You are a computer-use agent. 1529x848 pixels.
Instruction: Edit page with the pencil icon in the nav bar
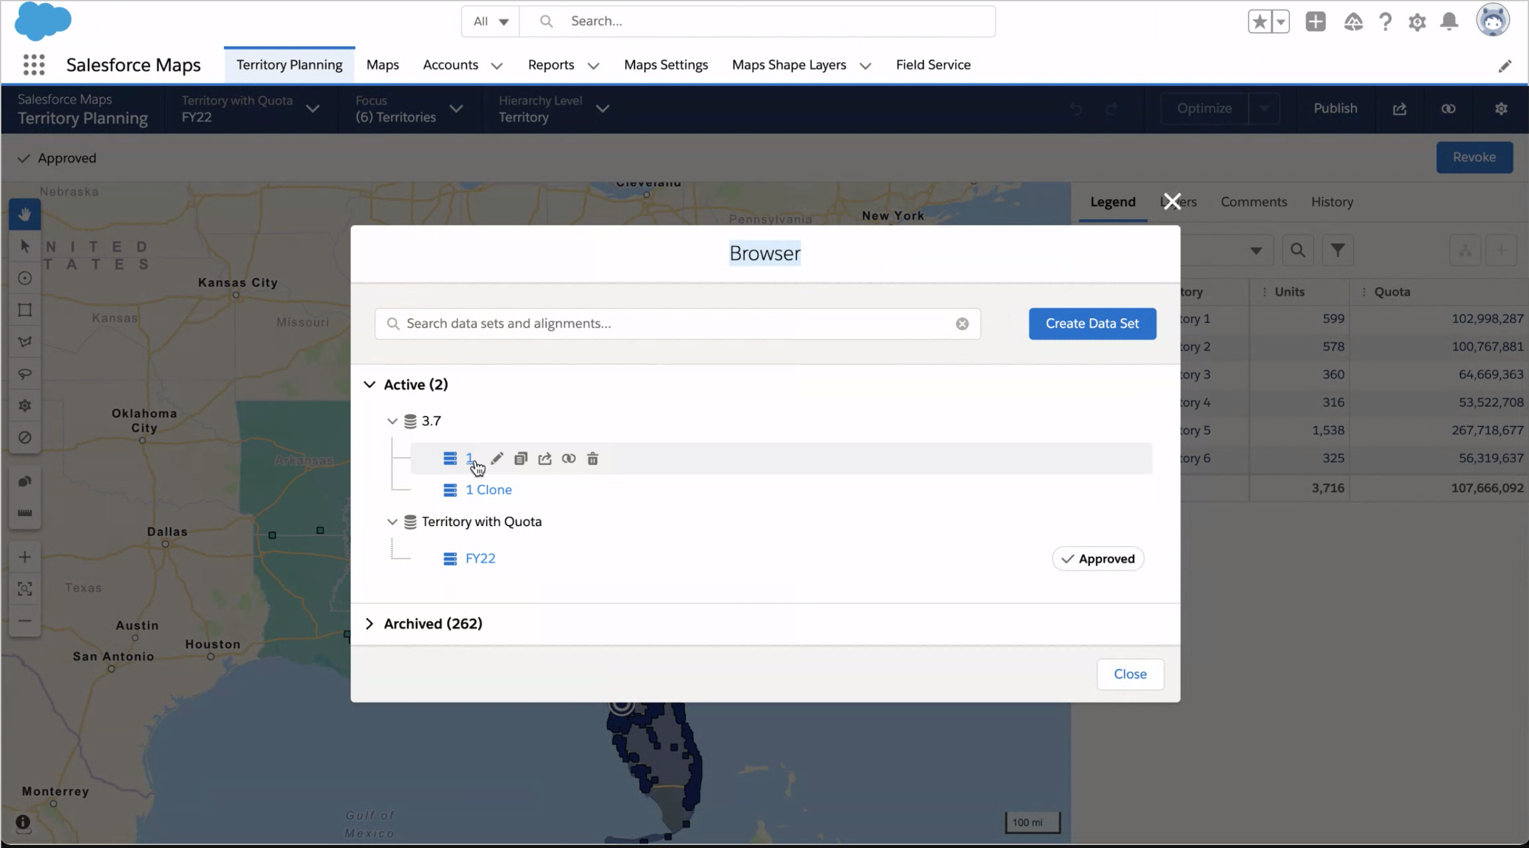pyautogui.click(x=1505, y=66)
